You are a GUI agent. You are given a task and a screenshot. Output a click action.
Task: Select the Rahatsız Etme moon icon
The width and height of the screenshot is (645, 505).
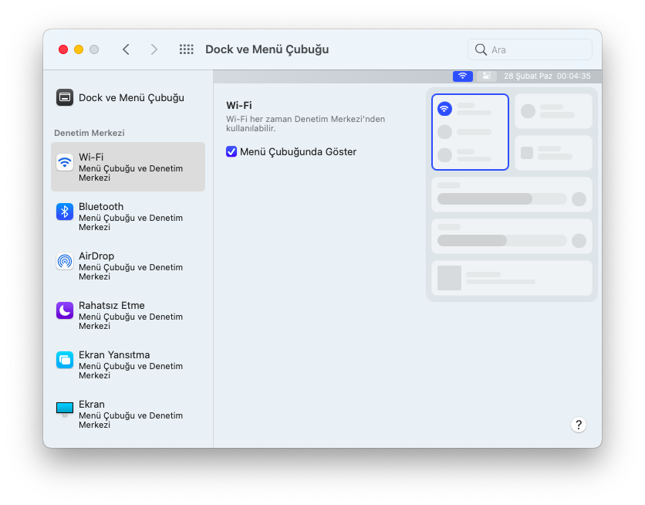(x=65, y=310)
